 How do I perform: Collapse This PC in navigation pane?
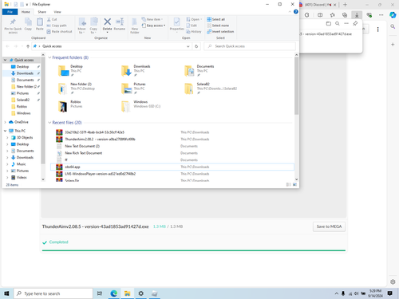5,131
